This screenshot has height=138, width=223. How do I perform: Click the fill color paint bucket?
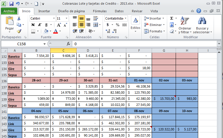click(x=46, y=31)
